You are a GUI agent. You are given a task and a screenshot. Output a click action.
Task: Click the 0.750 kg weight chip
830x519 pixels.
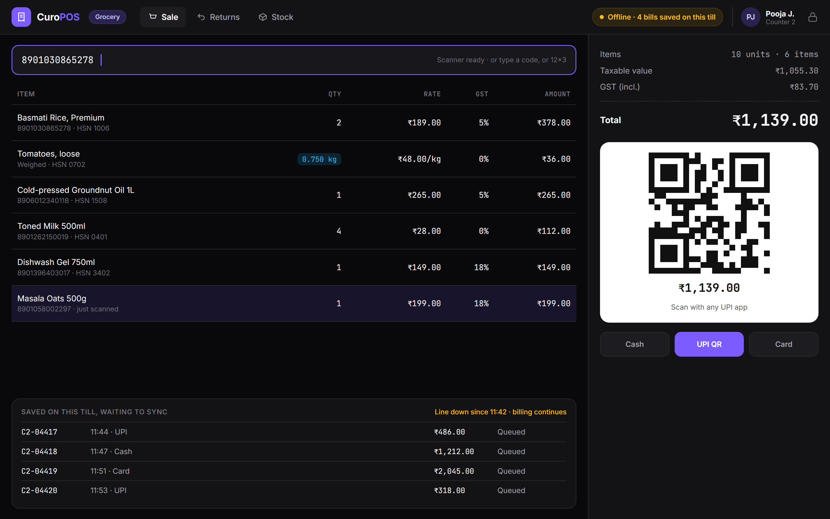[319, 159]
